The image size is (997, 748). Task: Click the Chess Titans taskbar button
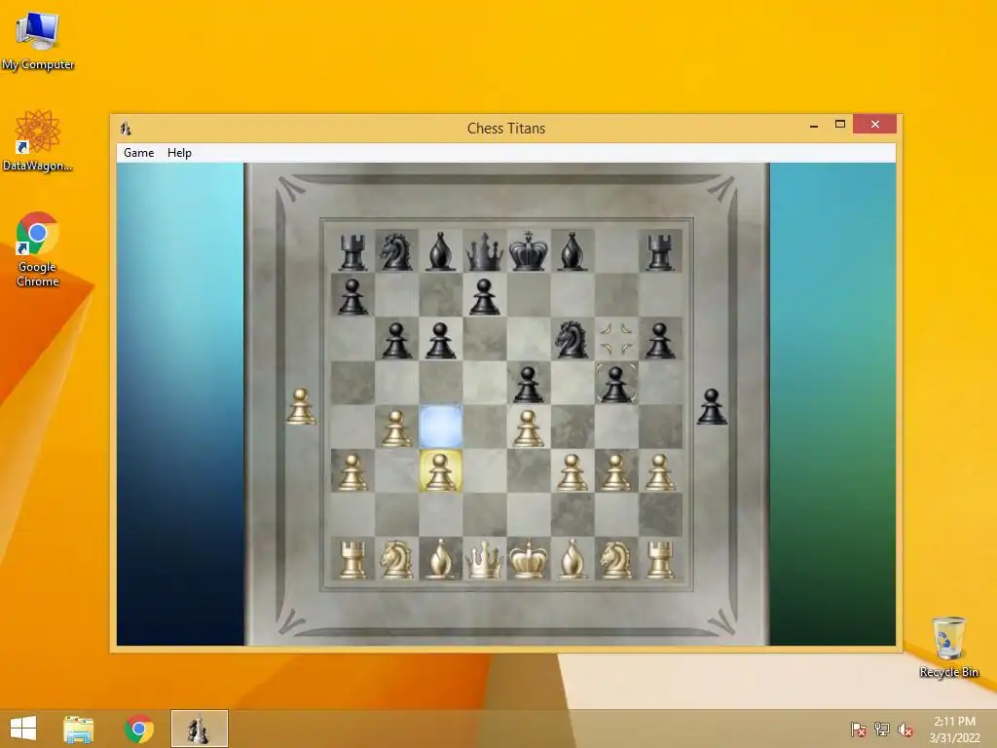[199, 729]
